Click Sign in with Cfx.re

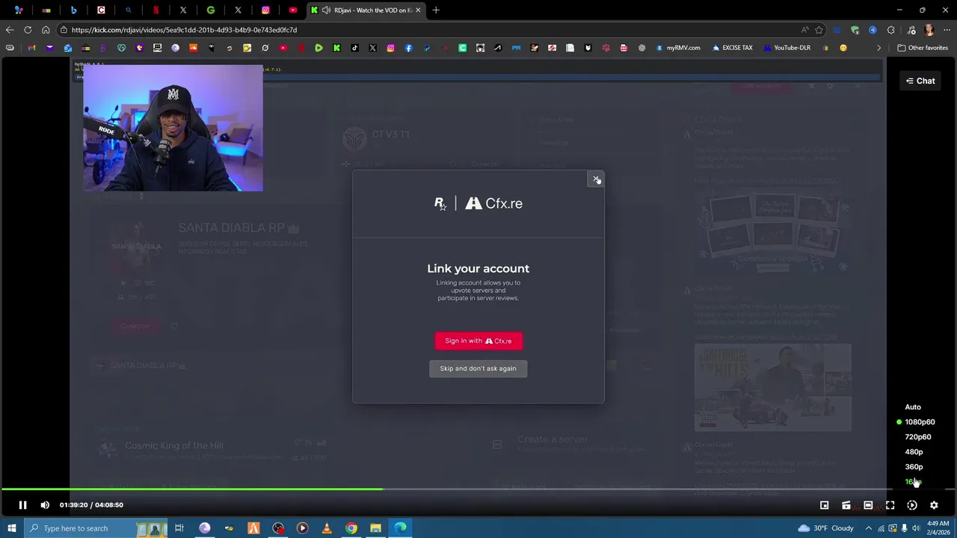[478, 341]
